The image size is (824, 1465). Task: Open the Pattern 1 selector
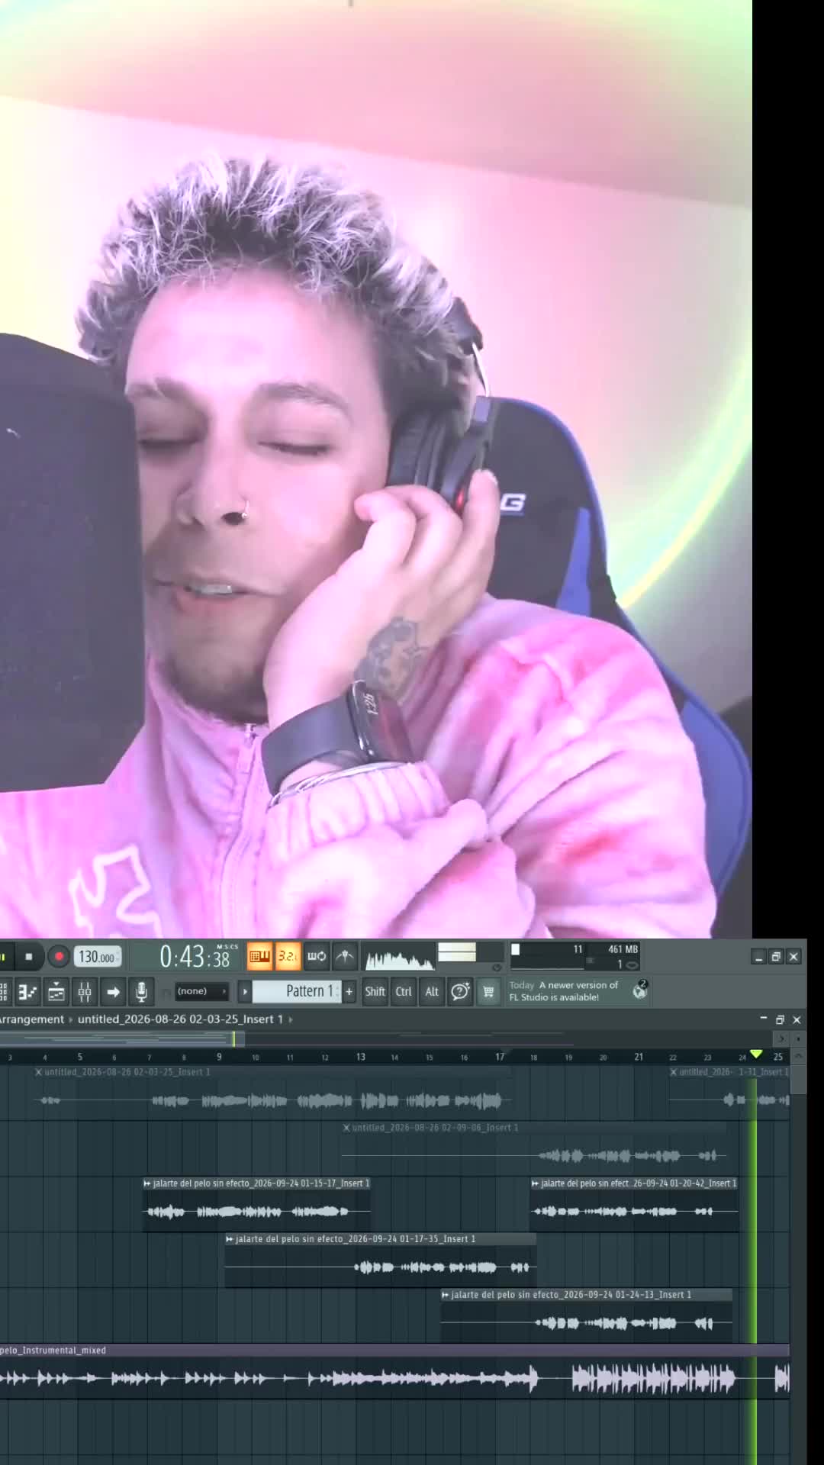point(298,991)
